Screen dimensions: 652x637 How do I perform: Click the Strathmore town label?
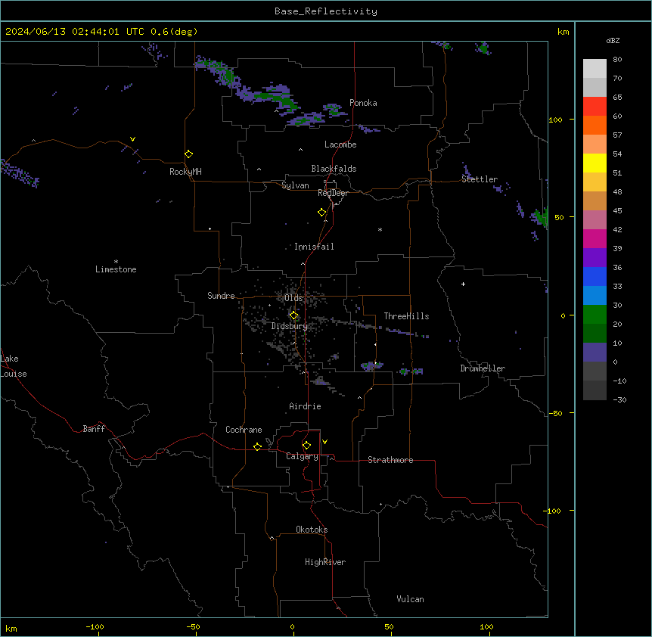(x=390, y=460)
